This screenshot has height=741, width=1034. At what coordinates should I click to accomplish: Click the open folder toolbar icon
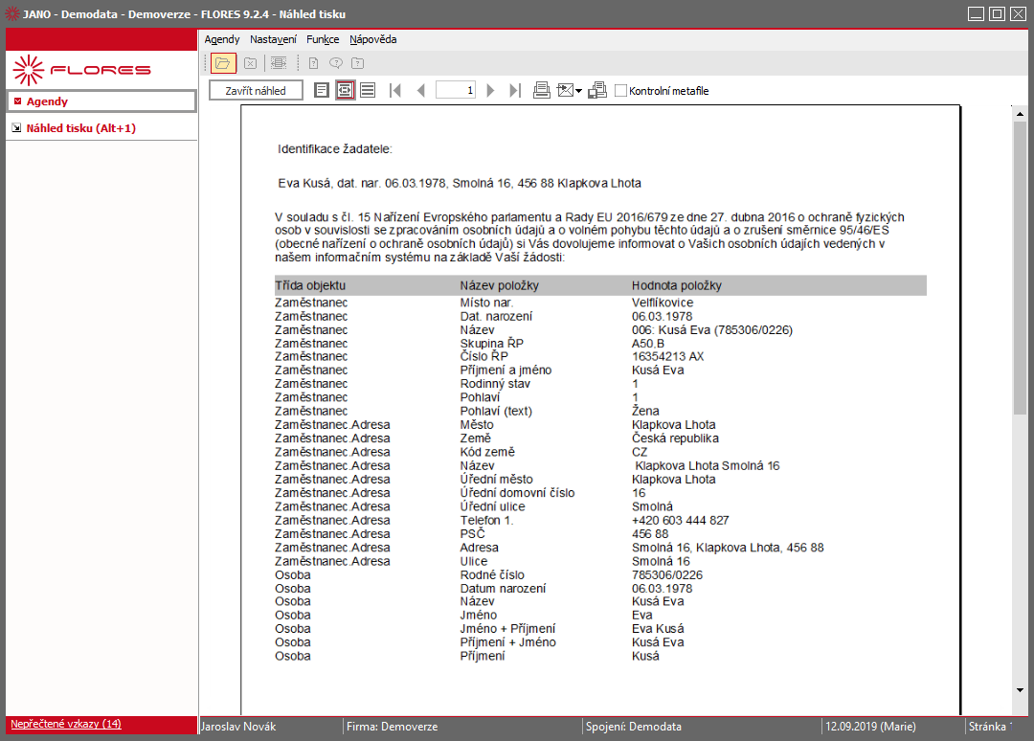coord(223,63)
